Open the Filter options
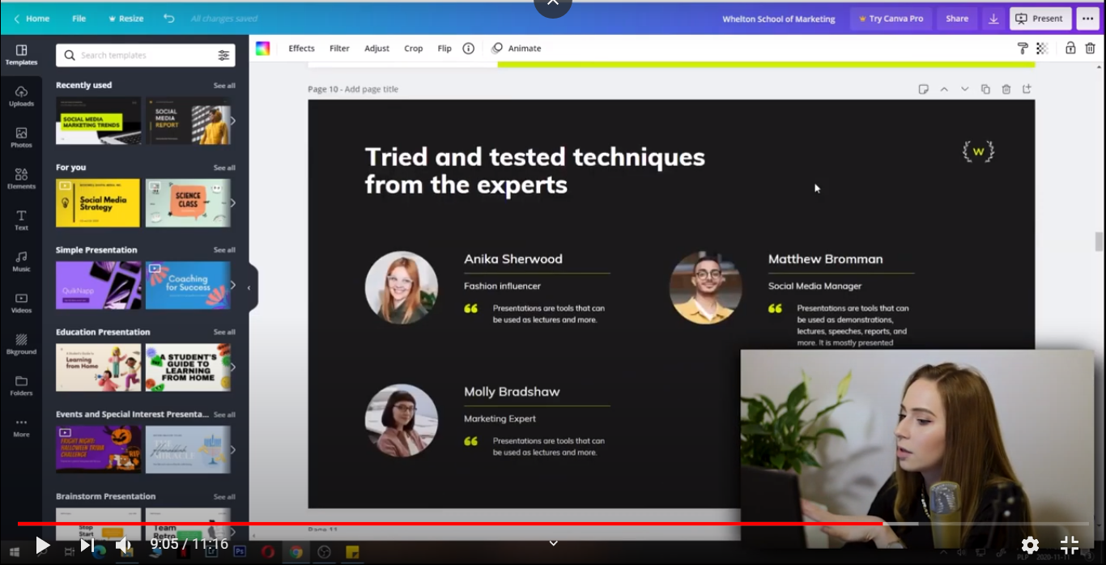1106x565 pixels. tap(339, 49)
